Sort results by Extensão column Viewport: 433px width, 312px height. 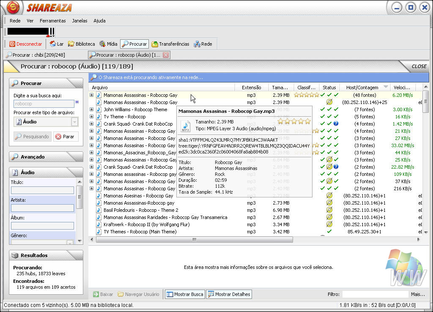point(251,88)
